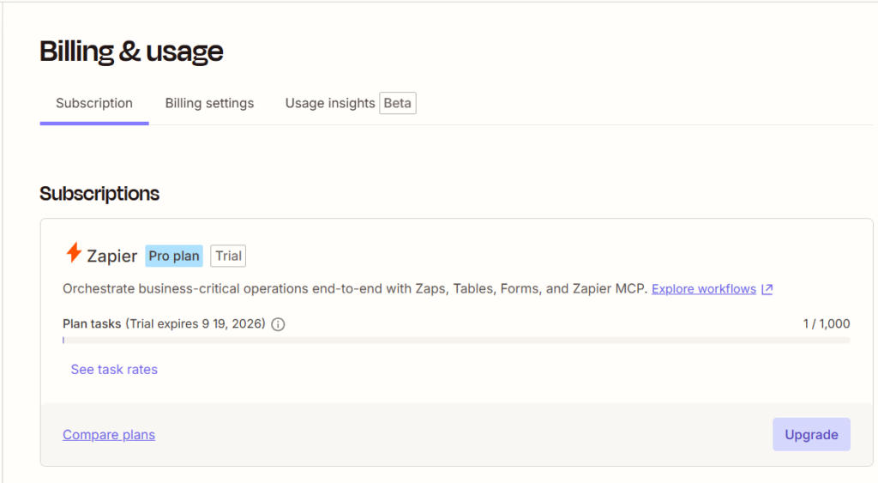
Task: Click the Pro plan badge
Action: 174,256
